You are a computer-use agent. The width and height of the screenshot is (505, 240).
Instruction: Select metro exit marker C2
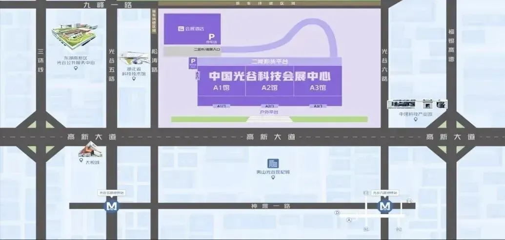pyautogui.click(x=366, y=193)
